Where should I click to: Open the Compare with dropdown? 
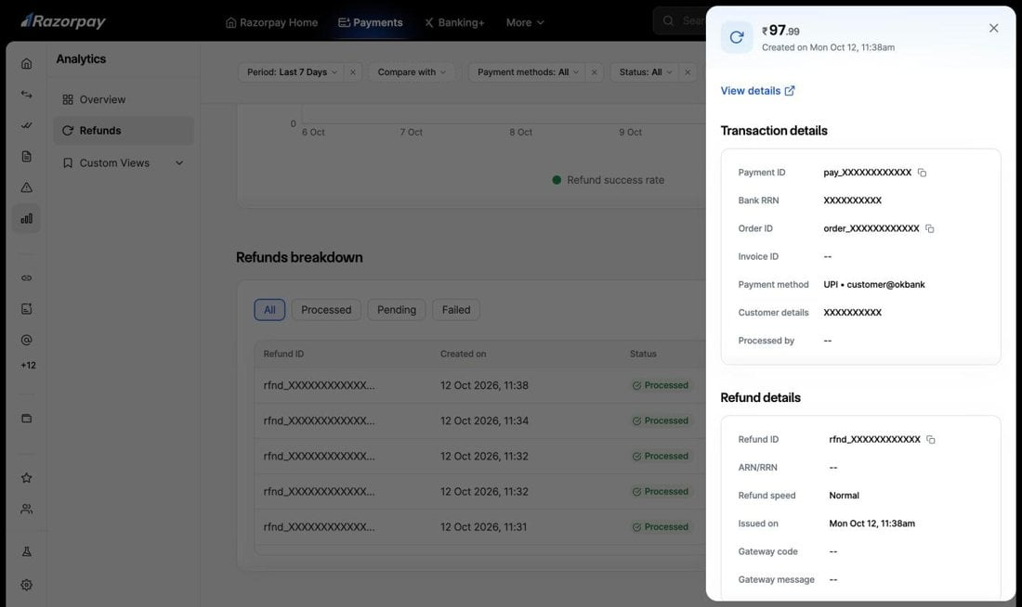pyautogui.click(x=412, y=72)
